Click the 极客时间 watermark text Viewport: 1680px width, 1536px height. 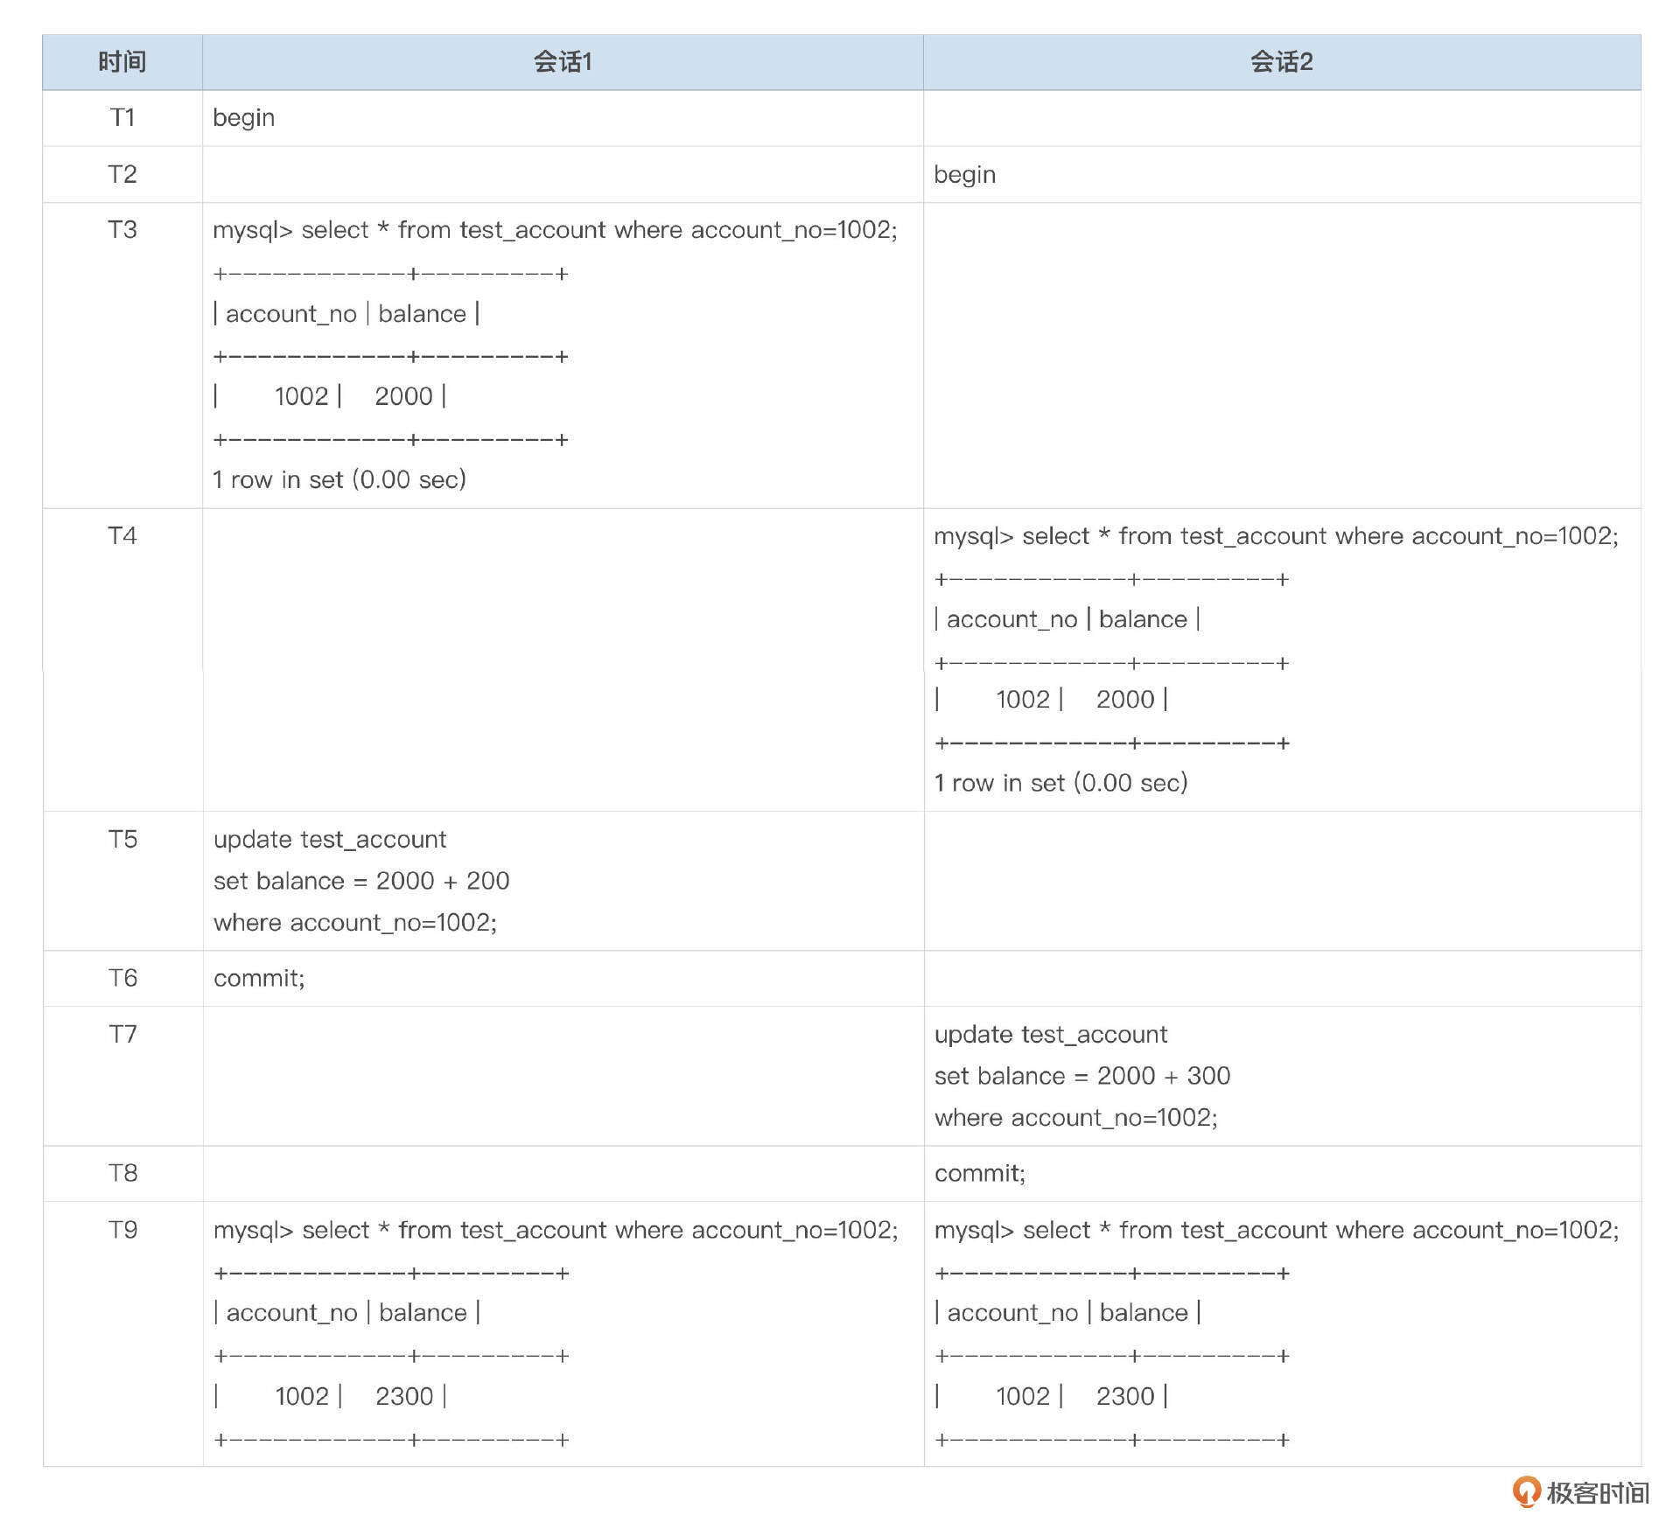[x=1597, y=1492]
